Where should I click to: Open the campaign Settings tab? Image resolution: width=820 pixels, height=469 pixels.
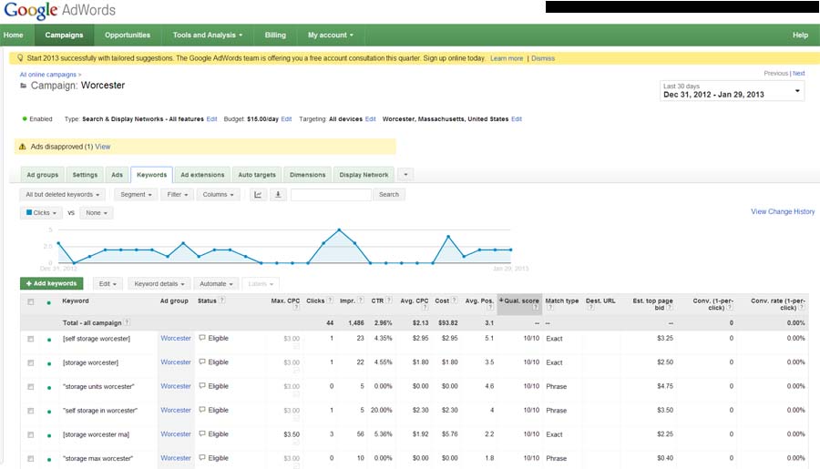(85, 175)
